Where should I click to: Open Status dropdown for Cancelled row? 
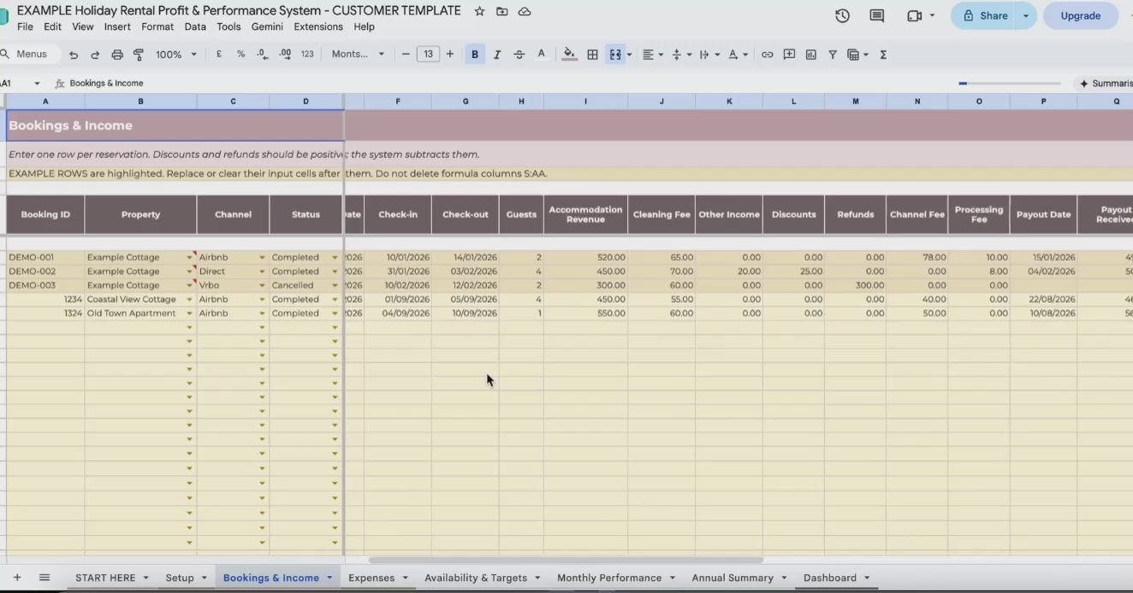(x=335, y=285)
